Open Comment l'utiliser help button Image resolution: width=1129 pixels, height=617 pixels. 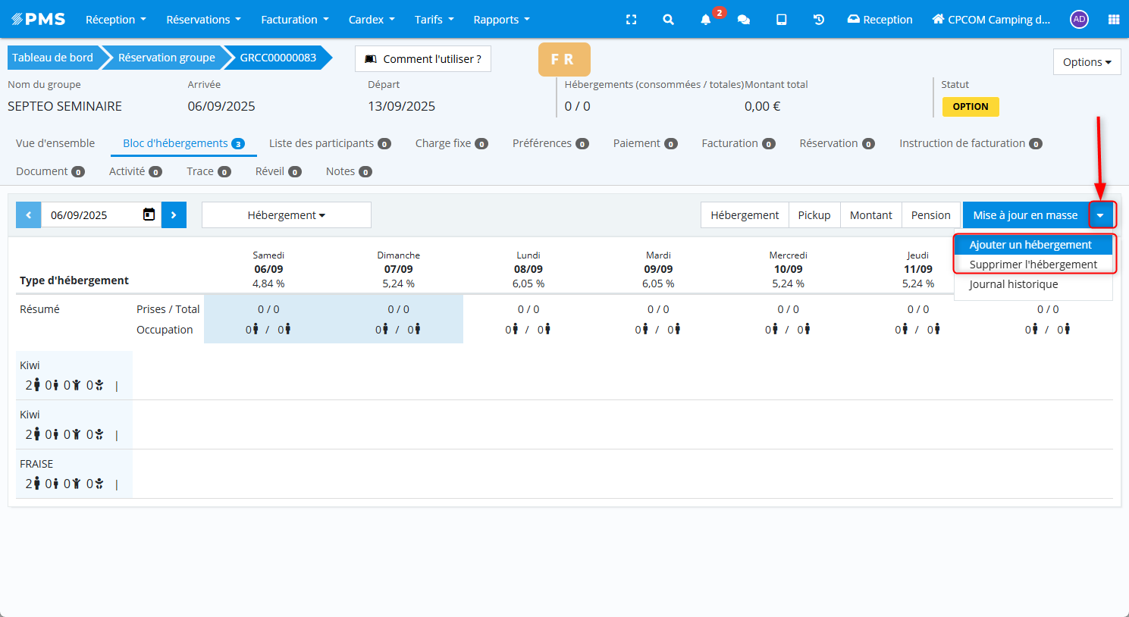(x=422, y=59)
